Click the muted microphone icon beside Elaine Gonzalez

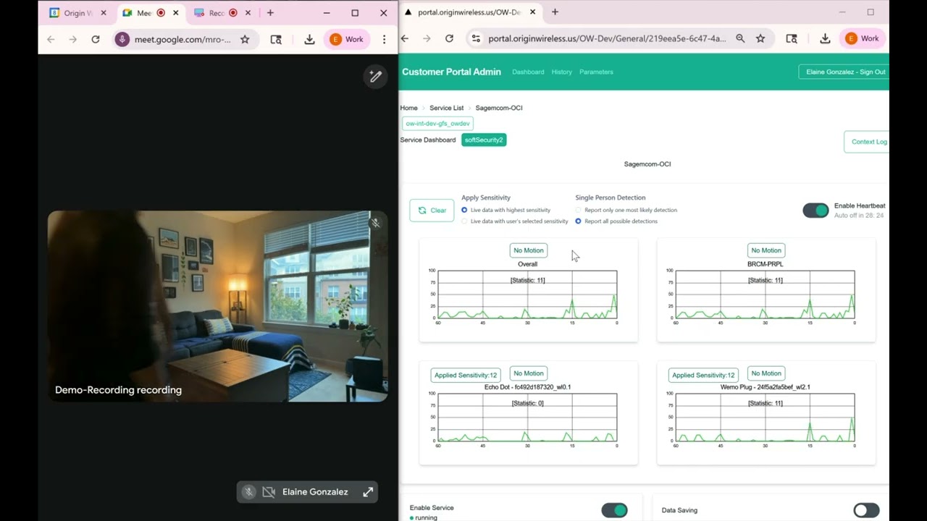click(x=248, y=492)
